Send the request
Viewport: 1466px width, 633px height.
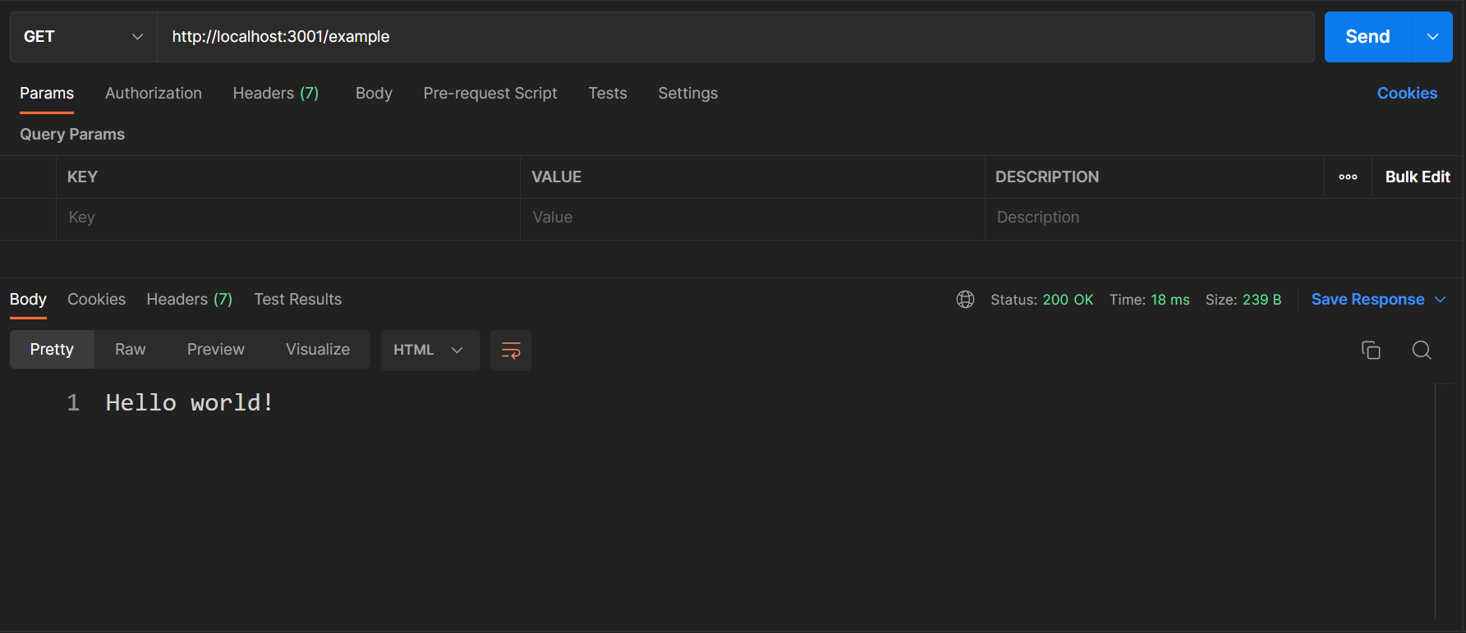tap(1367, 37)
